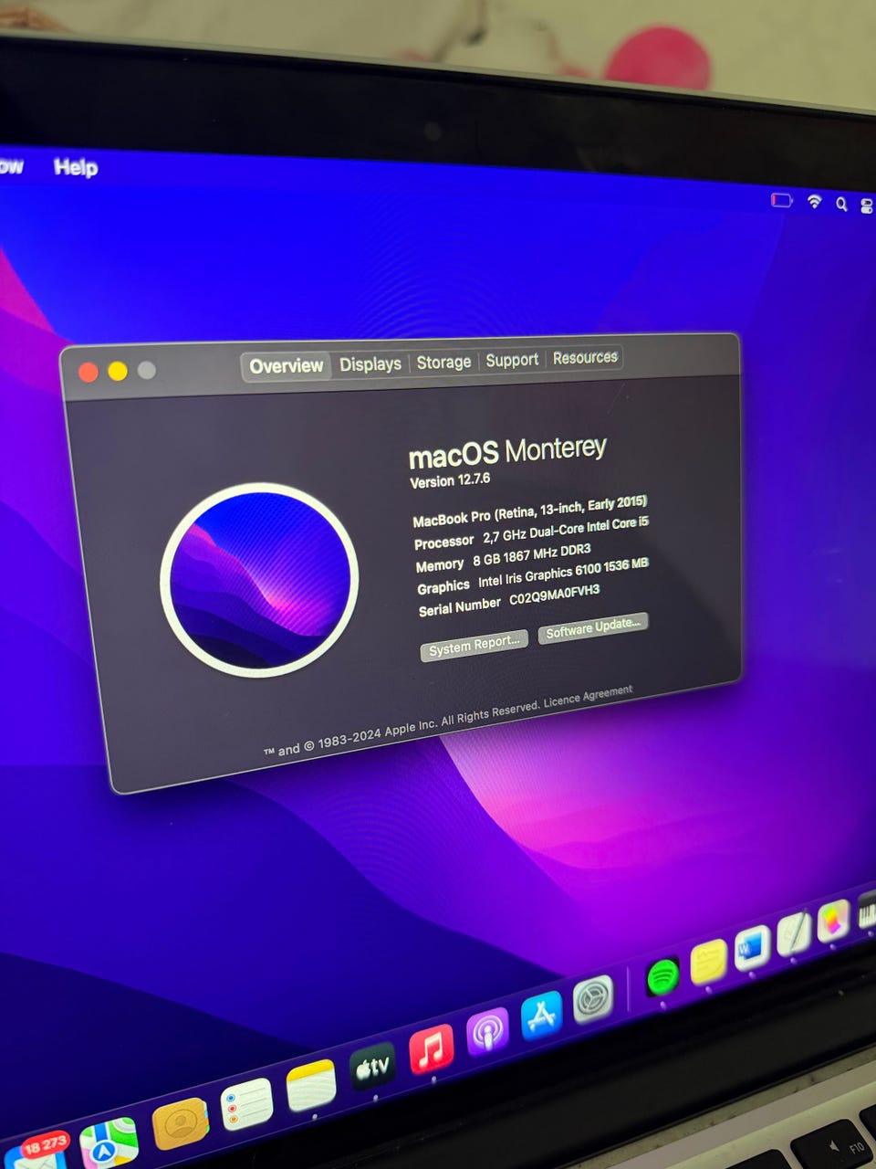This screenshot has width=876, height=1169.
Task: Open the purple Podcasts app
Action: pos(487,1032)
